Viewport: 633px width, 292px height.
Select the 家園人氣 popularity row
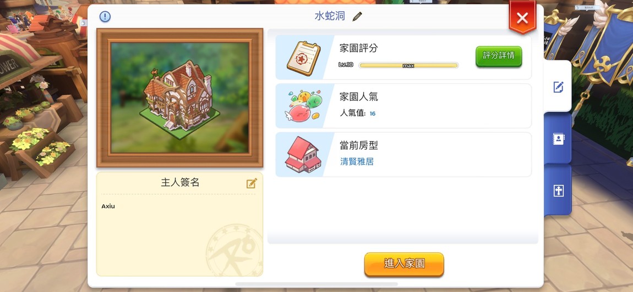[403, 106]
